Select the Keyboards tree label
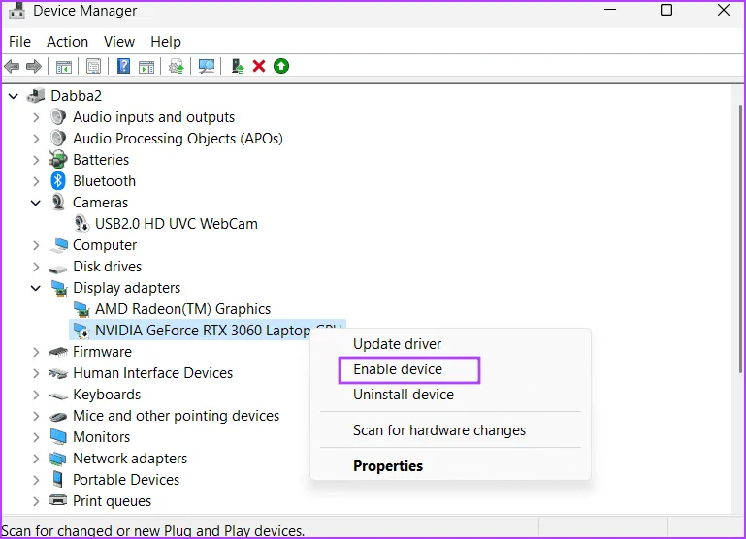This screenshot has height=539, width=746. click(107, 395)
